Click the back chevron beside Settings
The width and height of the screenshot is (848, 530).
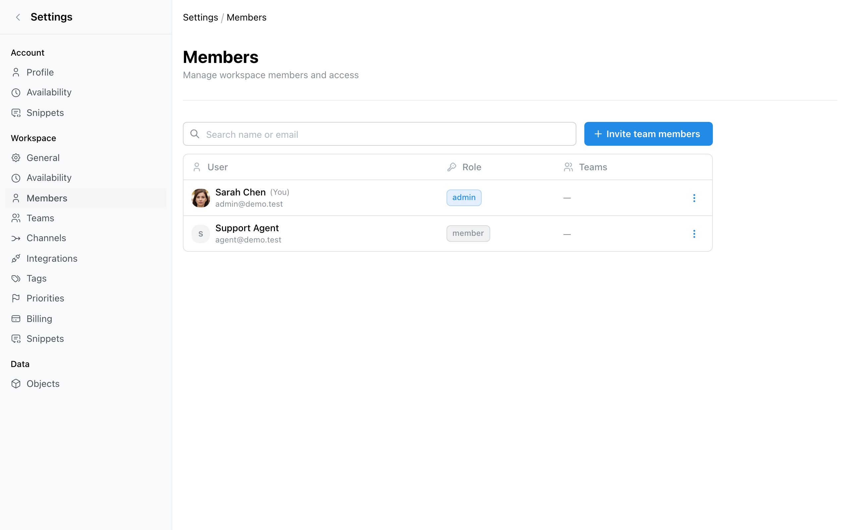(18, 17)
